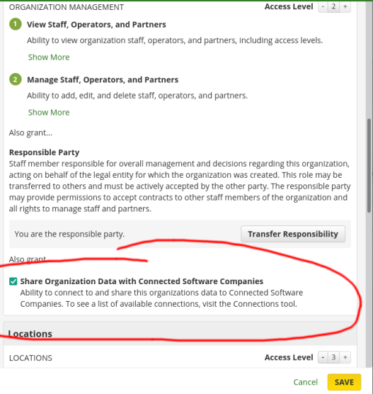Decrease Locations access level with minus button

point(323,357)
